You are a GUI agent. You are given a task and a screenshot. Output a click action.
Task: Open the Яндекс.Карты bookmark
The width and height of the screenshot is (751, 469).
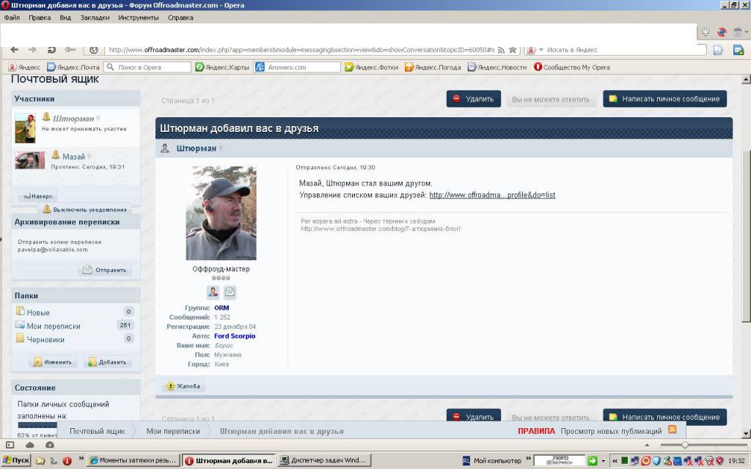tap(222, 67)
